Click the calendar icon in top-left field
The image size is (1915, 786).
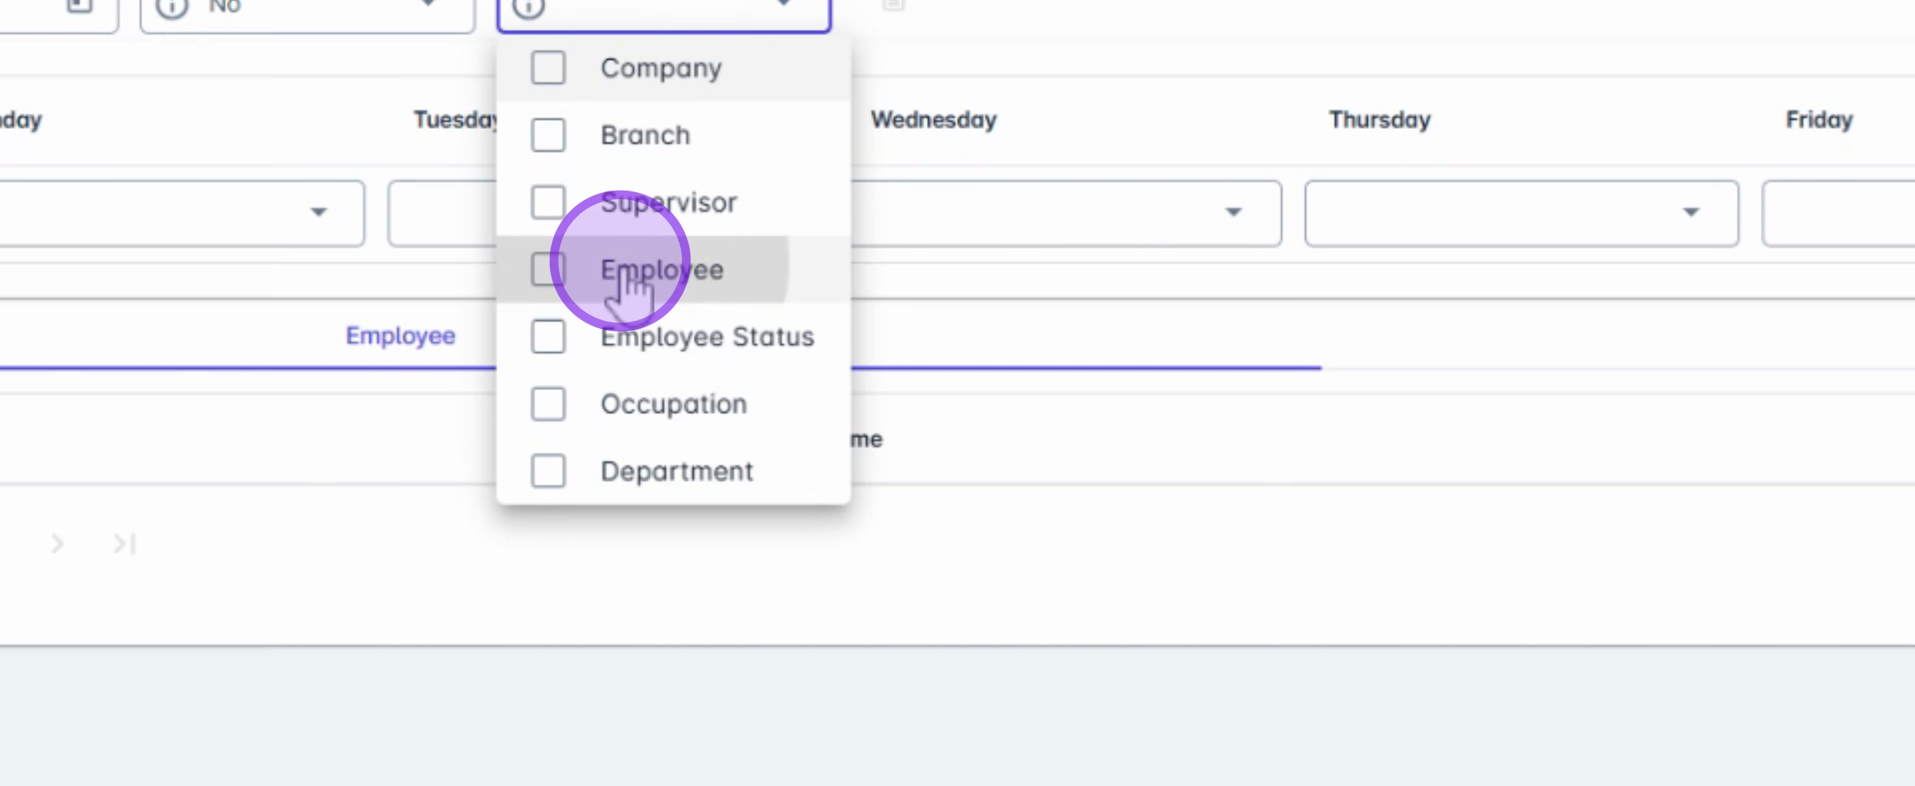[79, 6]
